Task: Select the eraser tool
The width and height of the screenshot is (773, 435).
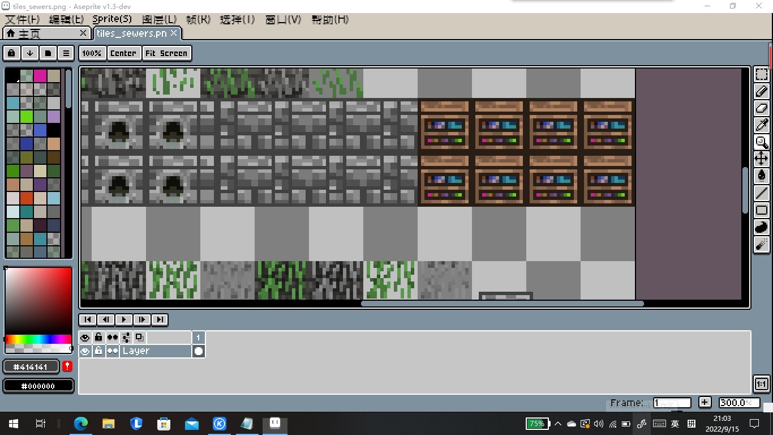Action: coord(761,108)
